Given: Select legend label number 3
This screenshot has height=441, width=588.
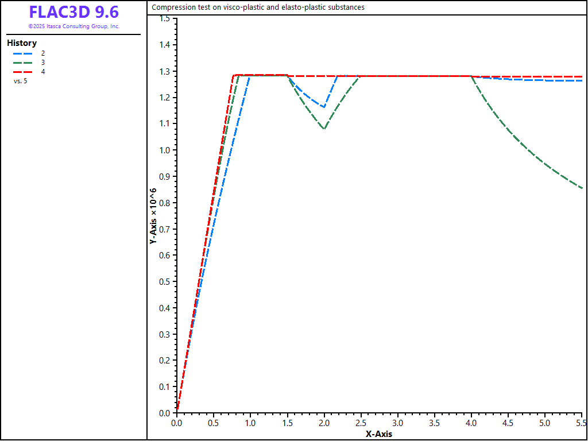Looking at the screenshot, I should click(43, 62).
